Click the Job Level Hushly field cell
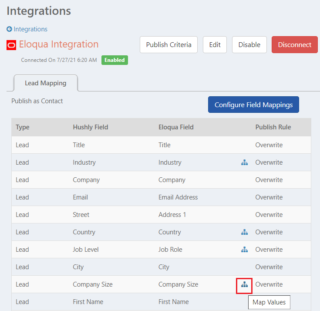Screen dimensions: 320x311 click(x=86, y=250)
